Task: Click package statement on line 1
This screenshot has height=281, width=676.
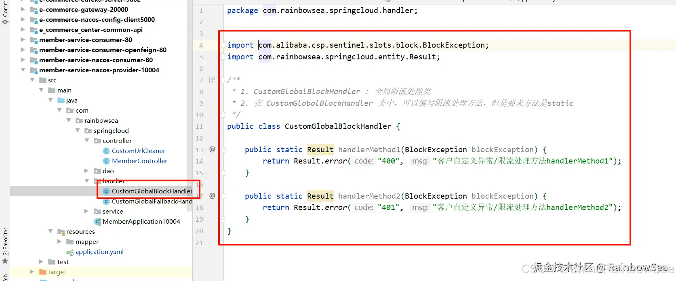Action: [322, 10]
